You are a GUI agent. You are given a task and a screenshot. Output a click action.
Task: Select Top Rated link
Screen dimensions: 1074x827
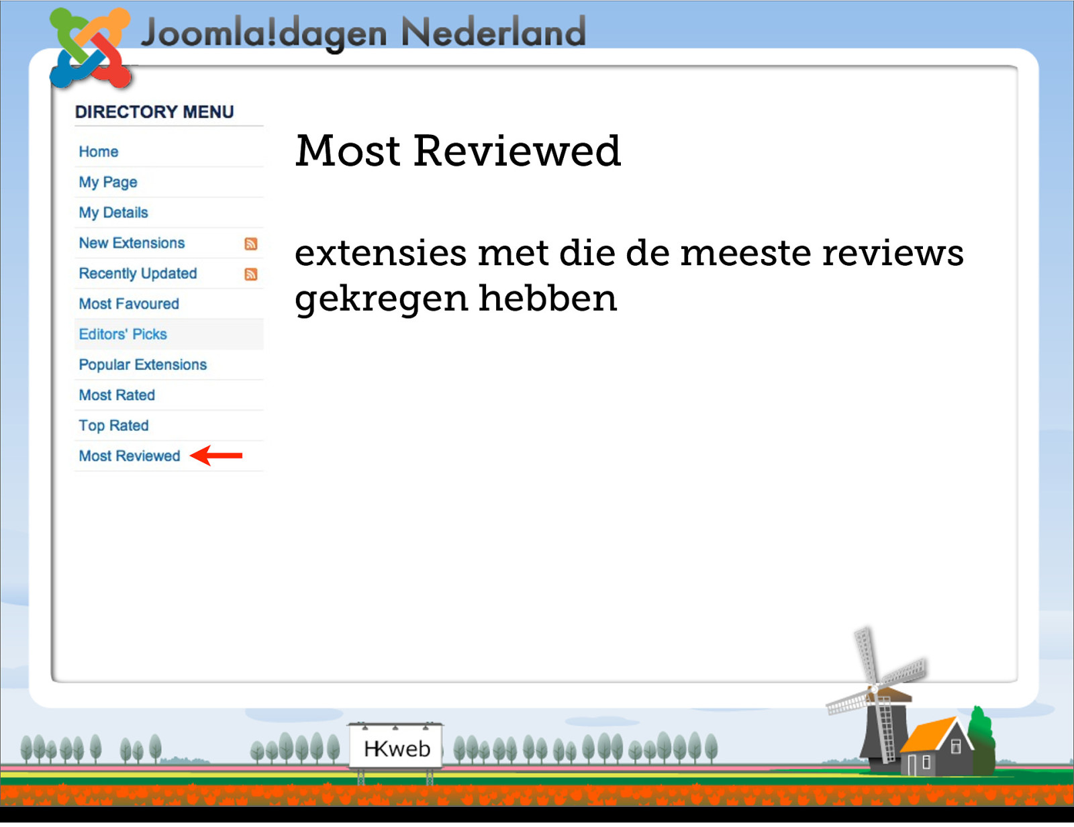[113, 426]
